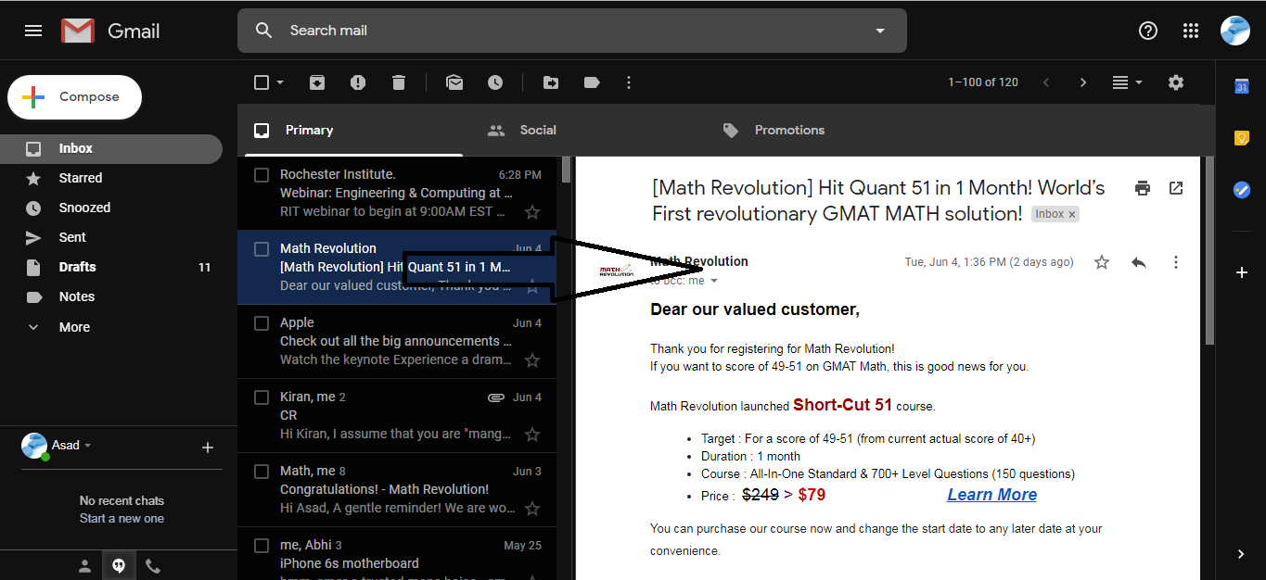1266x580 pixels.
Task: Open the select dropdown arrow beside checkbox
Action: click(x=280, y=82)
